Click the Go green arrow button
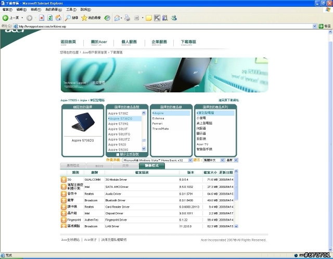The image size is (333, 259). click(321, 26)
